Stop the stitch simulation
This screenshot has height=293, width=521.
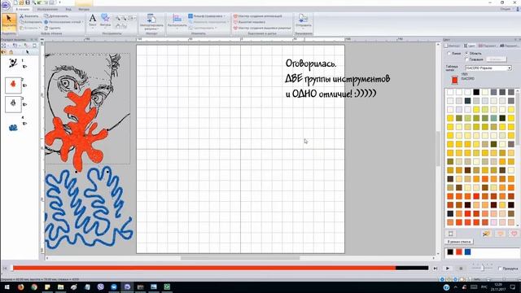461,268
